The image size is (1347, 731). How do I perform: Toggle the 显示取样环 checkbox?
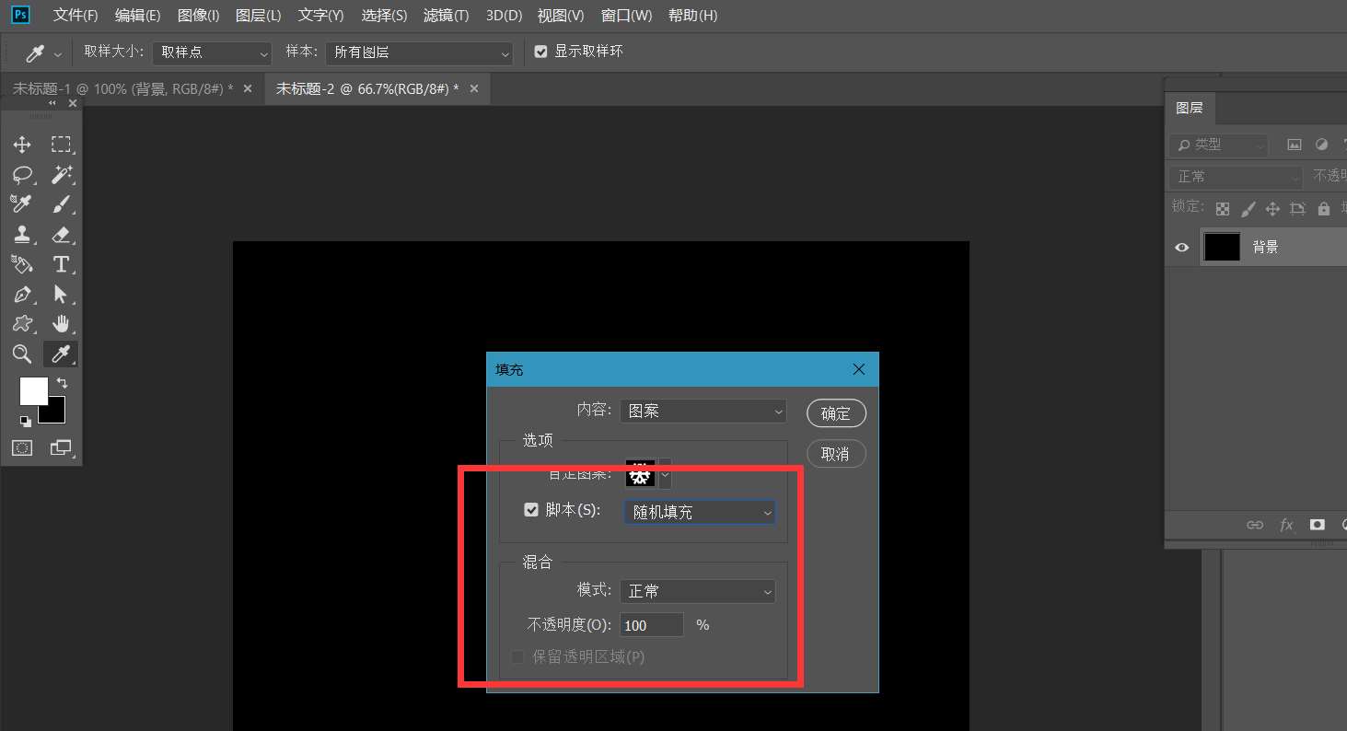tap(540, 51)
